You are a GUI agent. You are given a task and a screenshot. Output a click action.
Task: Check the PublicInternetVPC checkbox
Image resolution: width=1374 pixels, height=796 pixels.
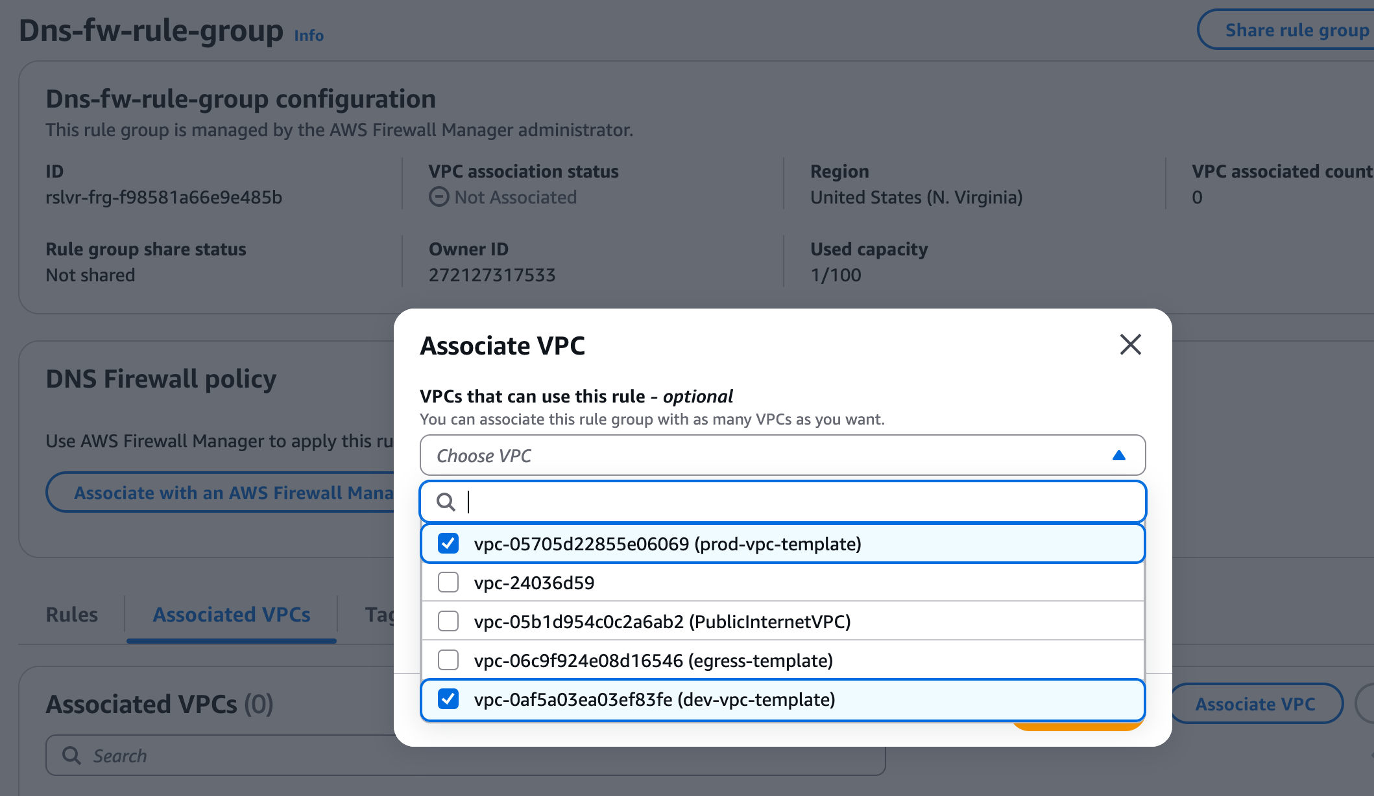click(x=448, y=621)
